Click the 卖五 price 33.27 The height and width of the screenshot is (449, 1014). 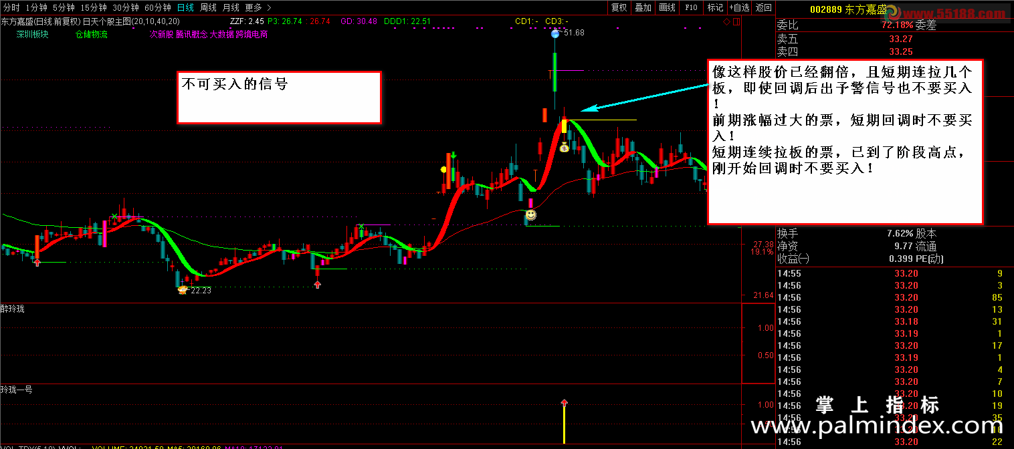pos(900,39)
